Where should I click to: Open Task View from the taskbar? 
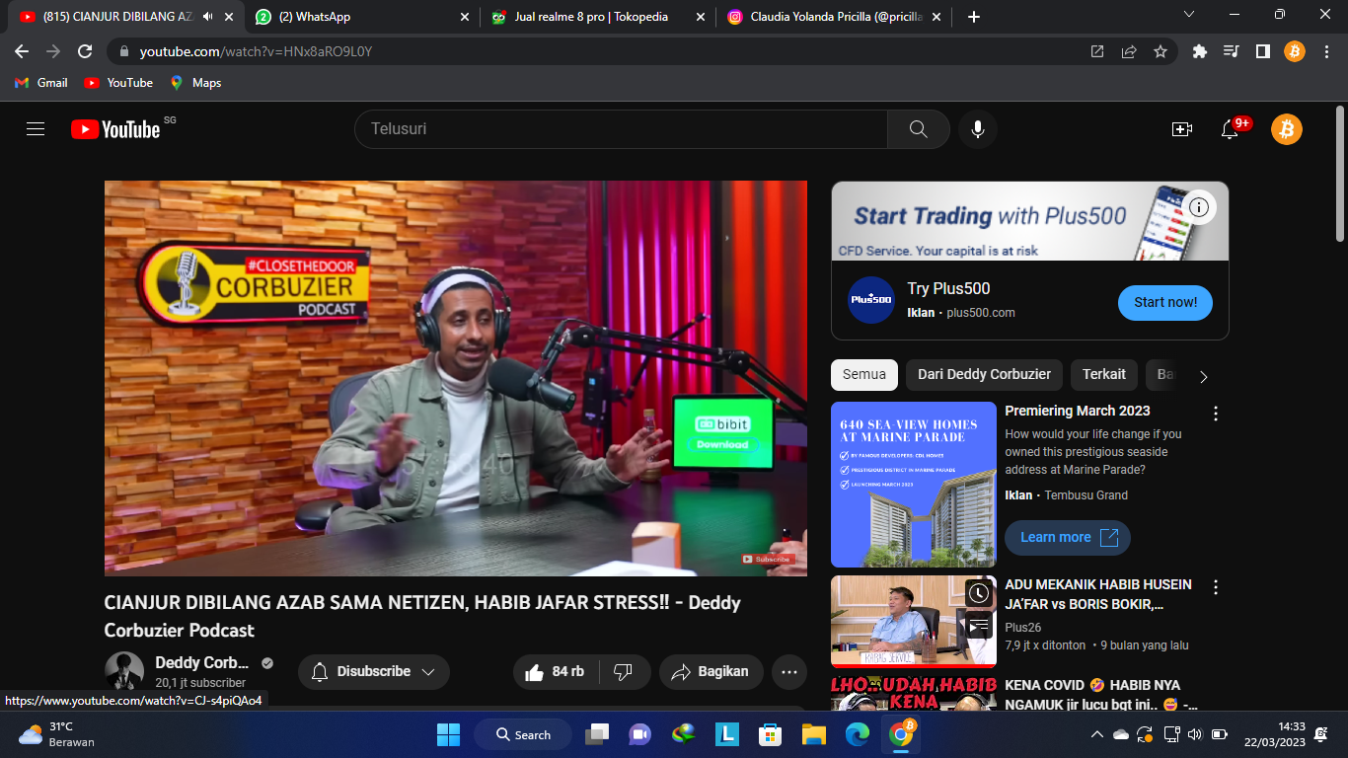[596, 734]
